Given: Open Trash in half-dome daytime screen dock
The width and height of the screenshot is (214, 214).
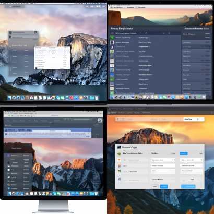Looking at the screenshot, I should pyautogui.click(x=97, y=98).
